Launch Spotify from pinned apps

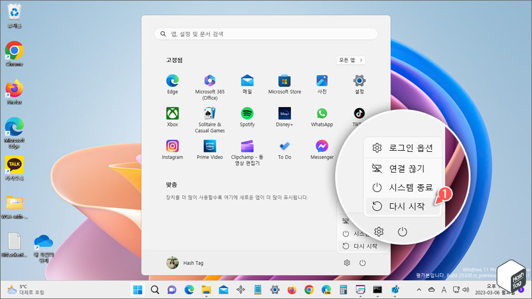247,117
